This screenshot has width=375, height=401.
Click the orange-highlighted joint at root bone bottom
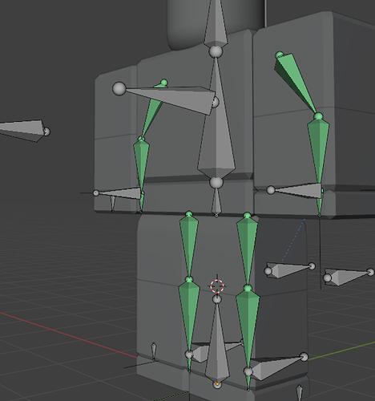pyautogui.click(x=217, y=384)
